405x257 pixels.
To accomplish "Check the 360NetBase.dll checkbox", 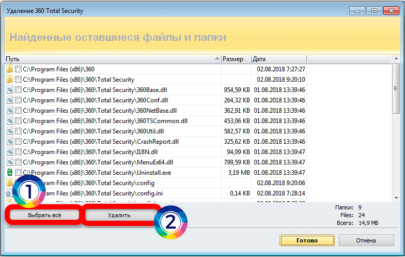I will coord(18,111).
